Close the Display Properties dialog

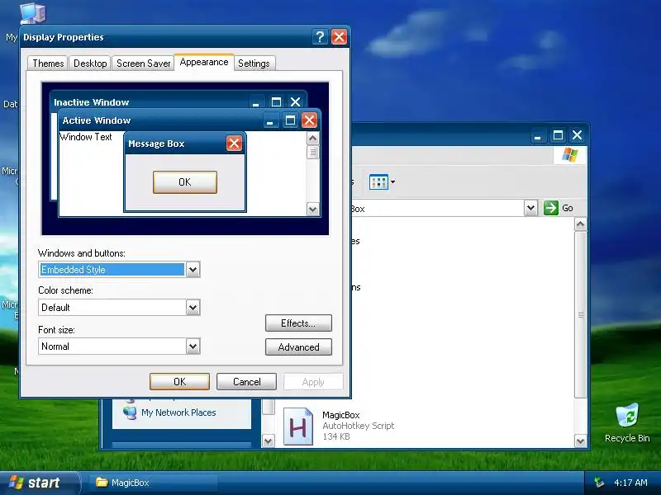[339, 37]
